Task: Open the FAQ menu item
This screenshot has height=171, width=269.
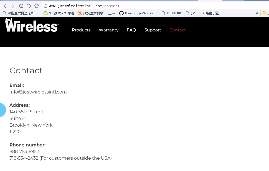Action: pos(131,30)
